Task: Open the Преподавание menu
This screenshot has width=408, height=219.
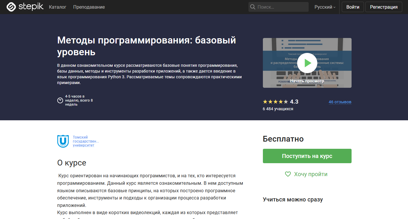Action: pyautogui.click(x=89, y=7)
